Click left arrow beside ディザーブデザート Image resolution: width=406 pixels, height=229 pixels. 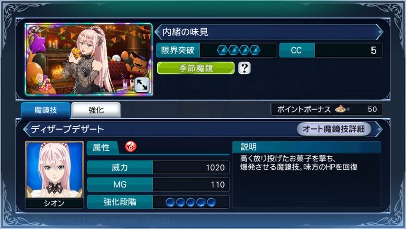point(26,129)
